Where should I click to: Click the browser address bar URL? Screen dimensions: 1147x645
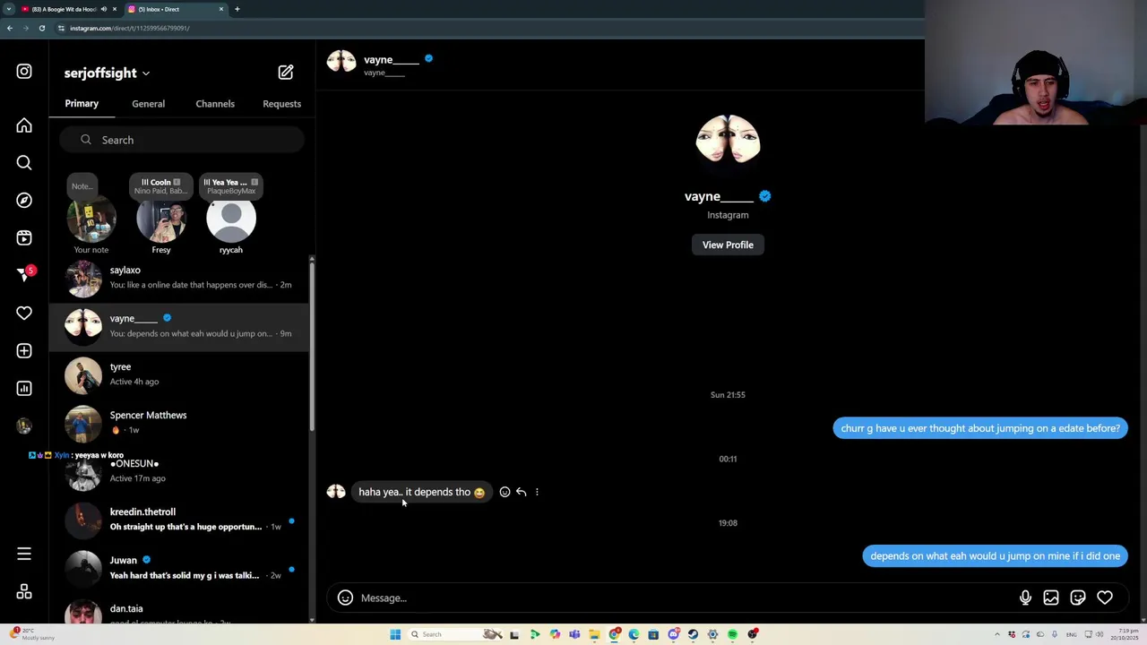pos(130,28)
